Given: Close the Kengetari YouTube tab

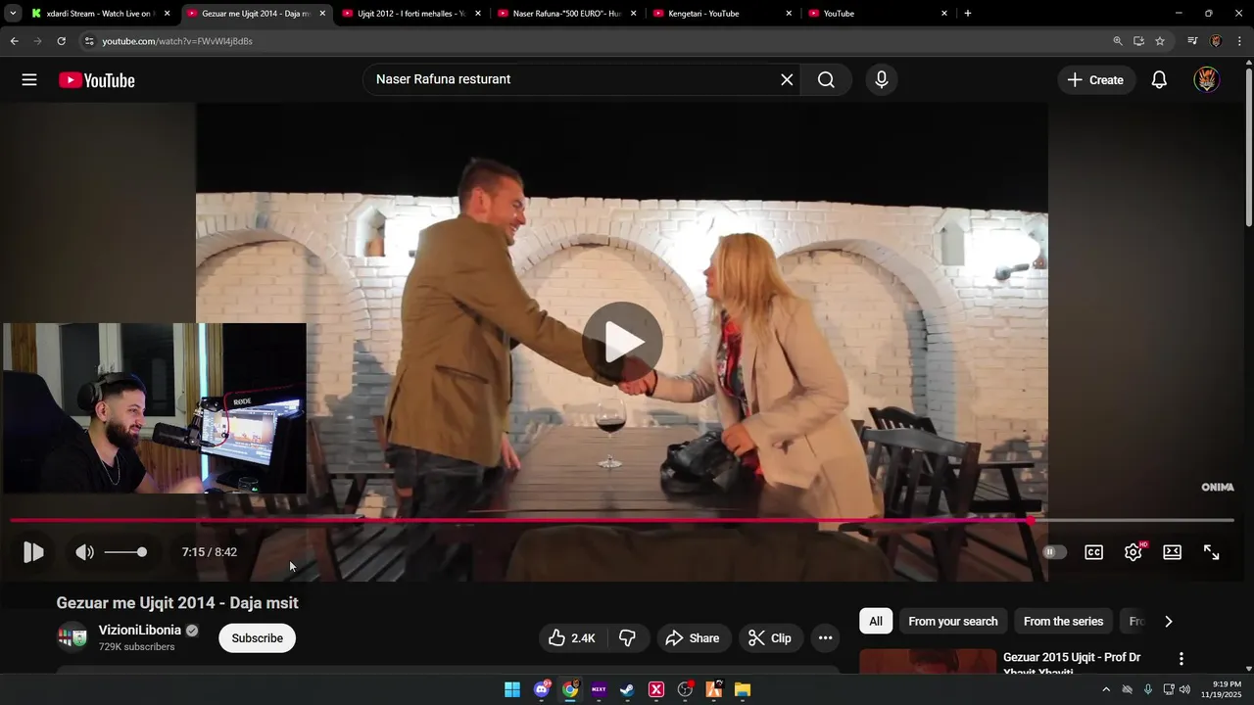Looking at the screenshot, I should click(x=789, y=14).
